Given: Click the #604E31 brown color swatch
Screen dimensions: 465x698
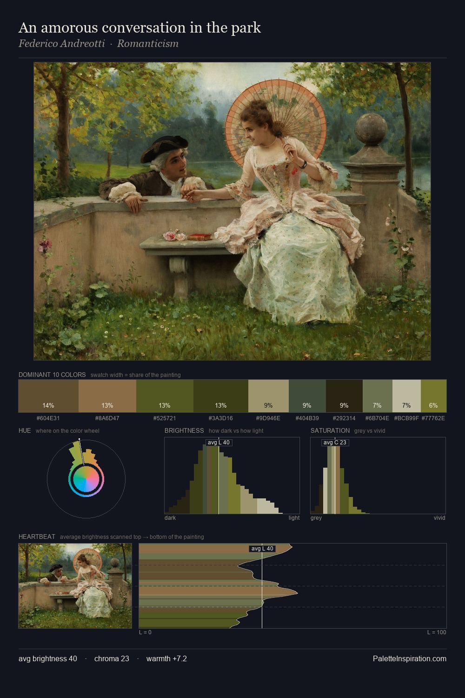Looking at the screenshot, I should click(x=48, y=396).
